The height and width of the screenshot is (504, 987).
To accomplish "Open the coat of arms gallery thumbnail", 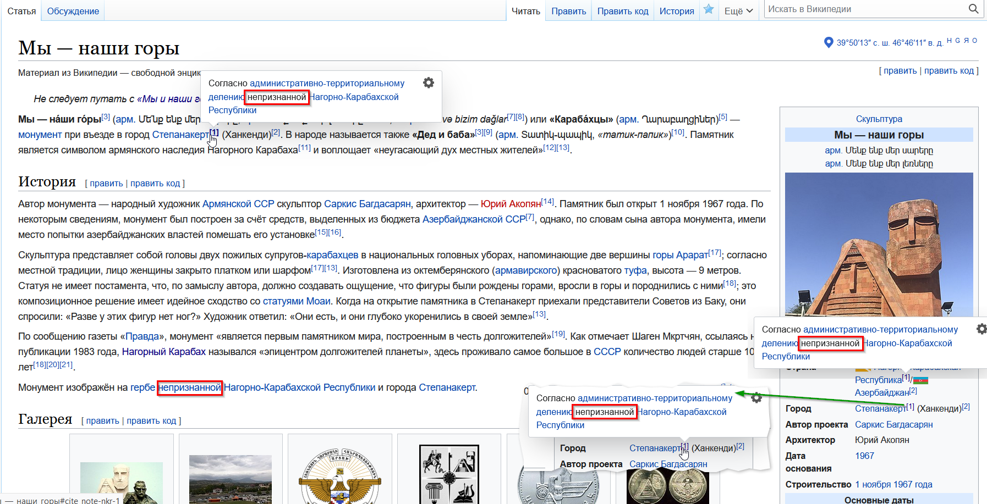I will [339, 476].
